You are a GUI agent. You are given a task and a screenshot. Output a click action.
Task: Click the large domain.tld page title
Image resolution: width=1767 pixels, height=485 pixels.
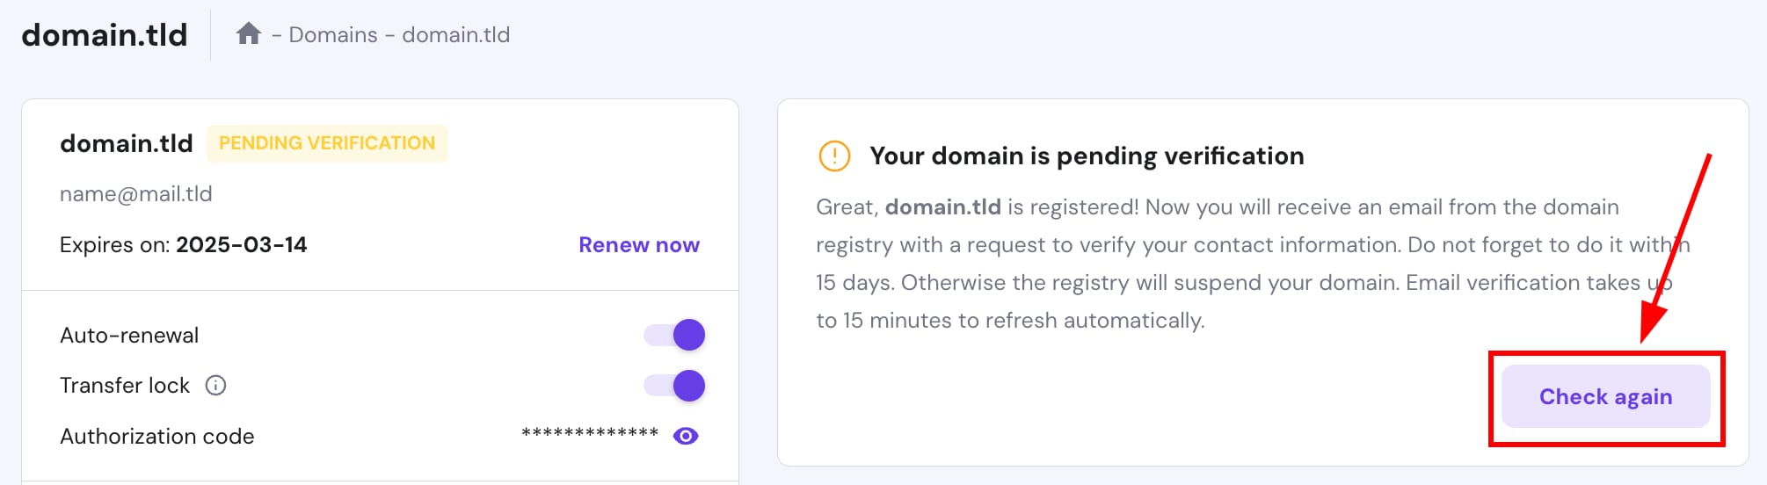coord(105,35)
